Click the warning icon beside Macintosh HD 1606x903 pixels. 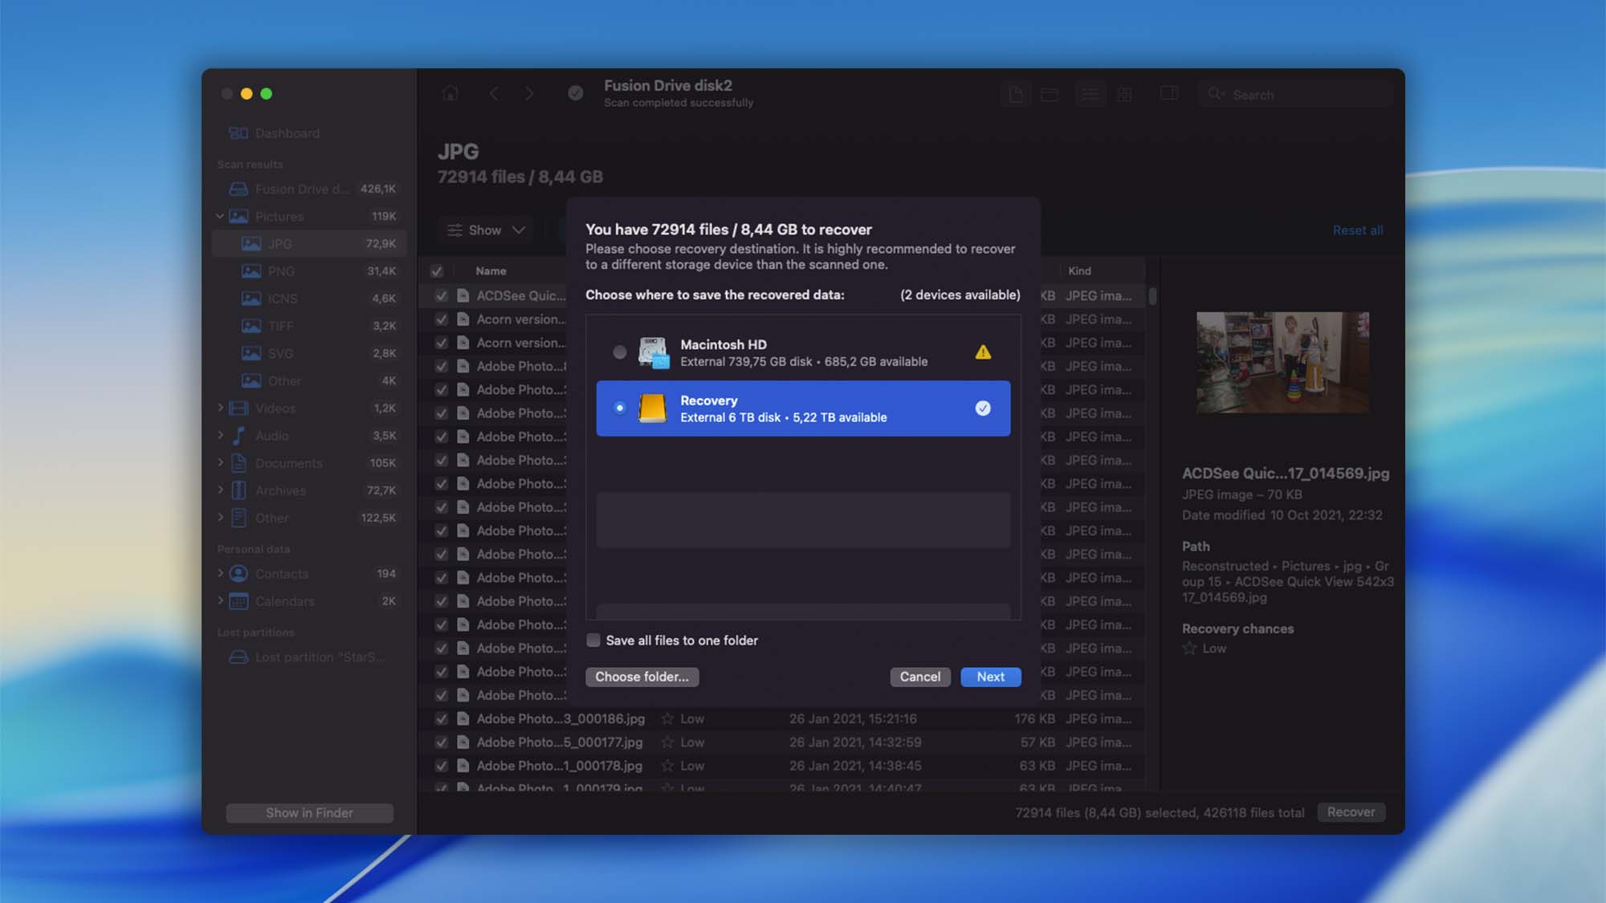tap(981, 351)
